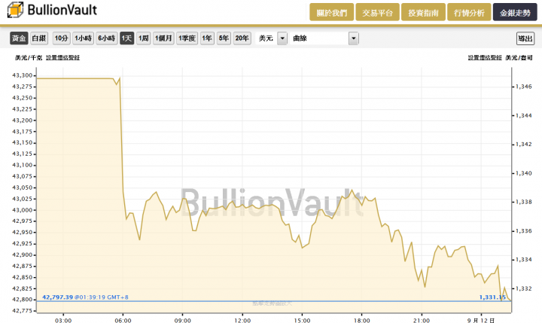Open the 關於我們 menu tab

click(331, 13)
